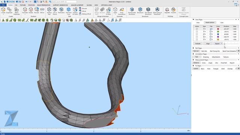Click the Structures tool
Screen dimensions: 240x135
click(140, 10)
